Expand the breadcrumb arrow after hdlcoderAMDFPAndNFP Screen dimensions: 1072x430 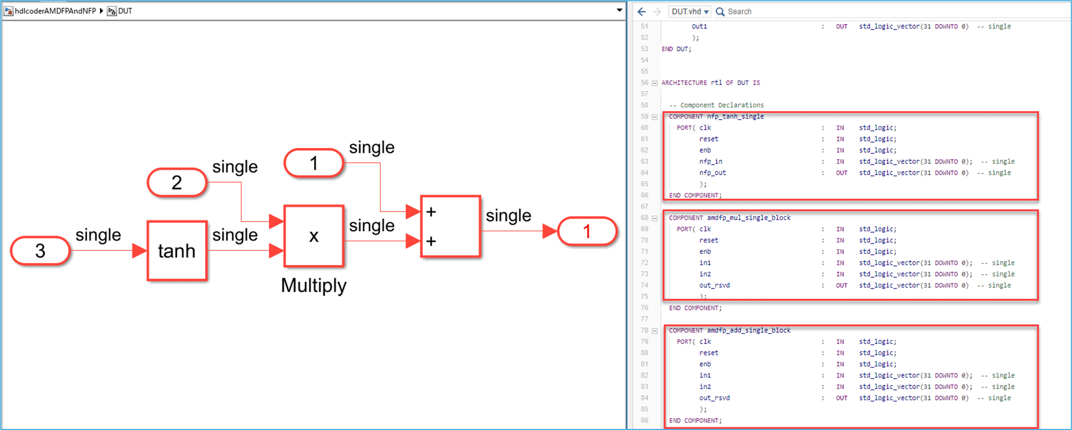(x=101, y=11)
